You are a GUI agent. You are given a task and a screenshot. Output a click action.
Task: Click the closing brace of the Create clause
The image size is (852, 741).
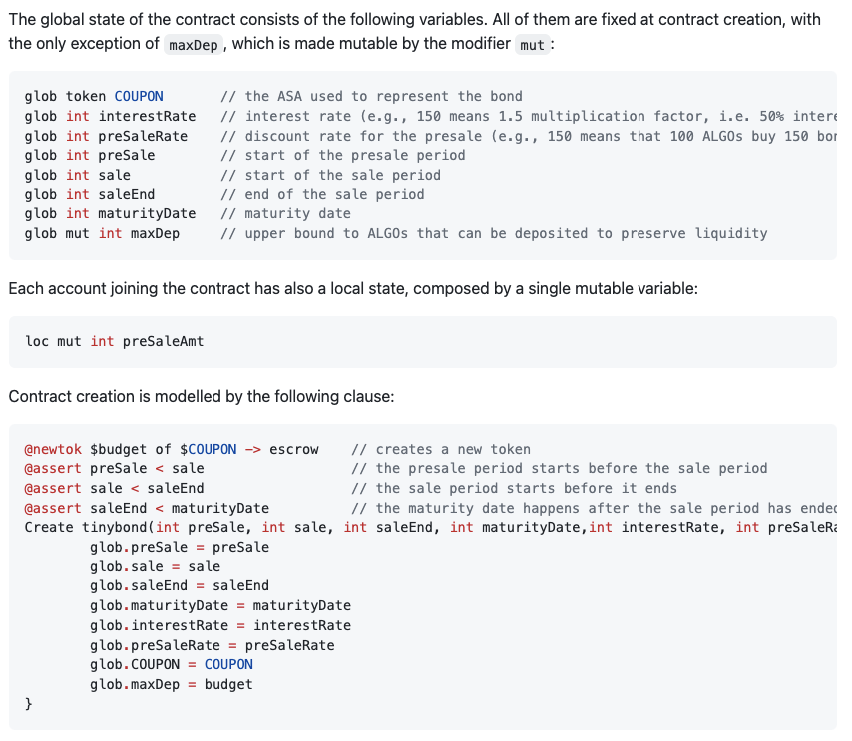pyautogui.click(x=28, y=703)
